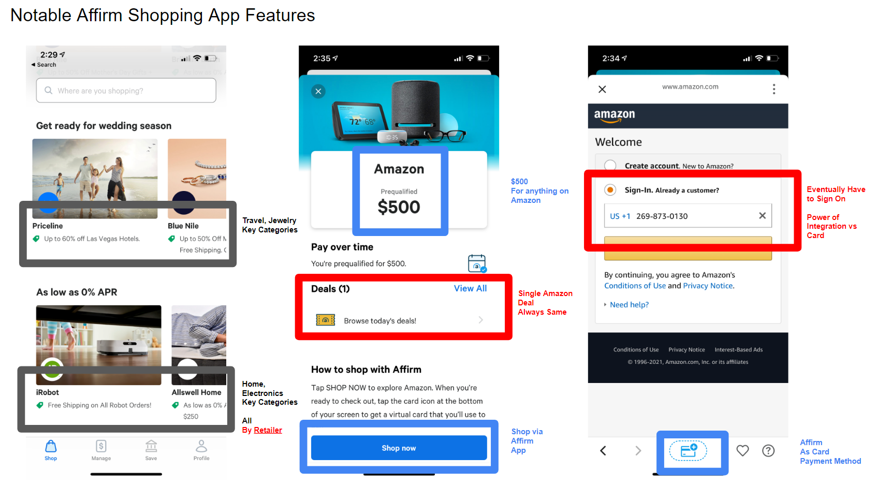
Task: Open the Profile tab person icon
Action: point(201,446)
